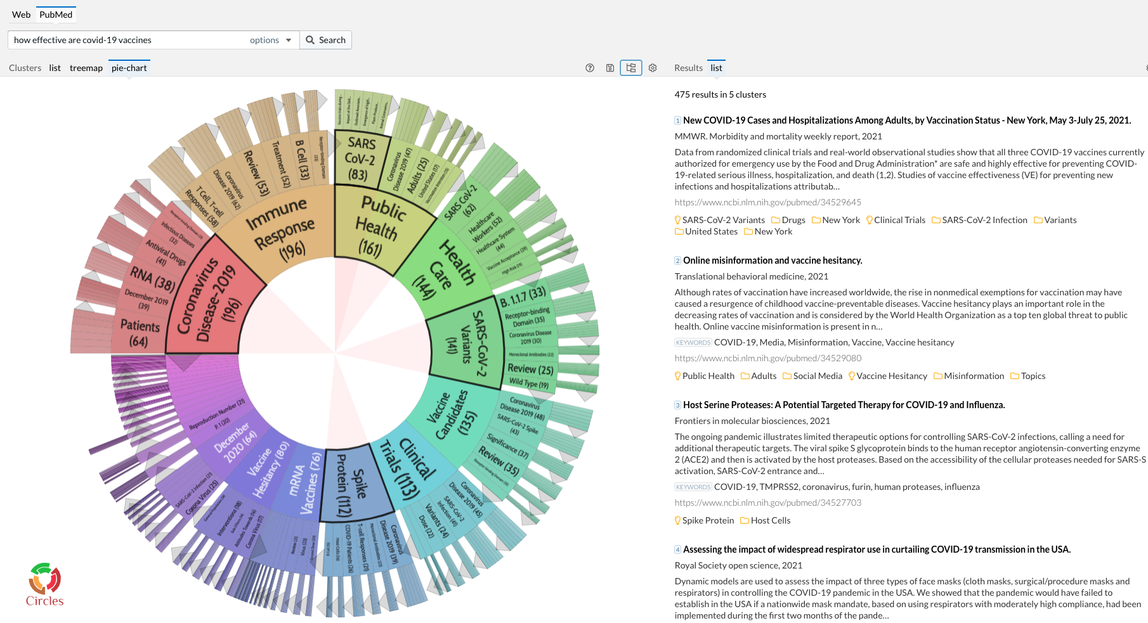Click the Host Cells folder tag

766,520
